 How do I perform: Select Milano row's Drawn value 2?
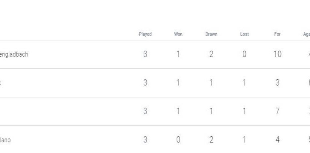click(211, 140)
